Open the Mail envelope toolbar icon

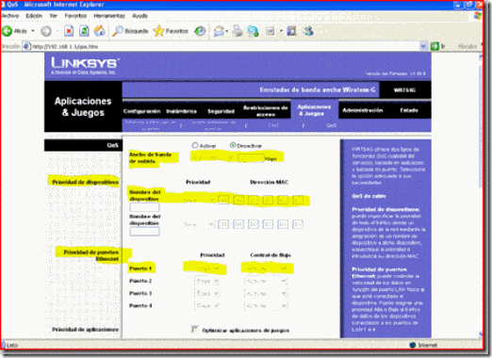(219, 31)
